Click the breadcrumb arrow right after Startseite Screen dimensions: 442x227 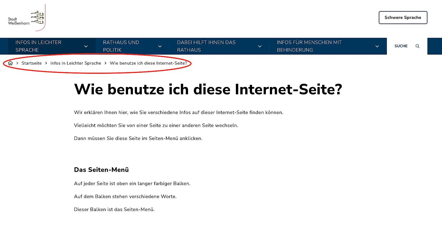(46, 63)
